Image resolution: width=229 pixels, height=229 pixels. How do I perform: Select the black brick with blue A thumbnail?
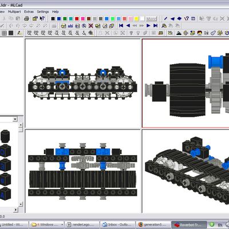[x=5, y=194]
